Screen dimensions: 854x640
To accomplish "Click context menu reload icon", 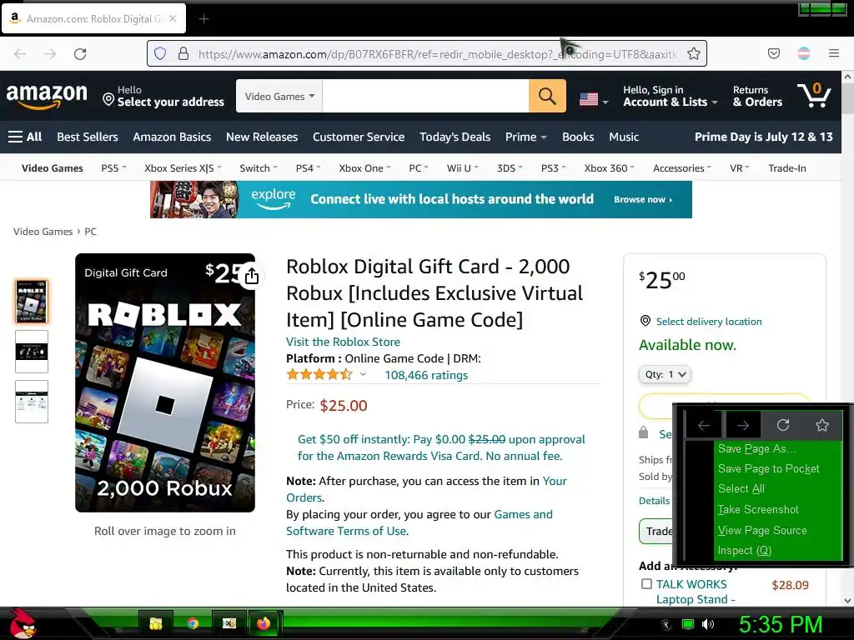I will [783, 425].
